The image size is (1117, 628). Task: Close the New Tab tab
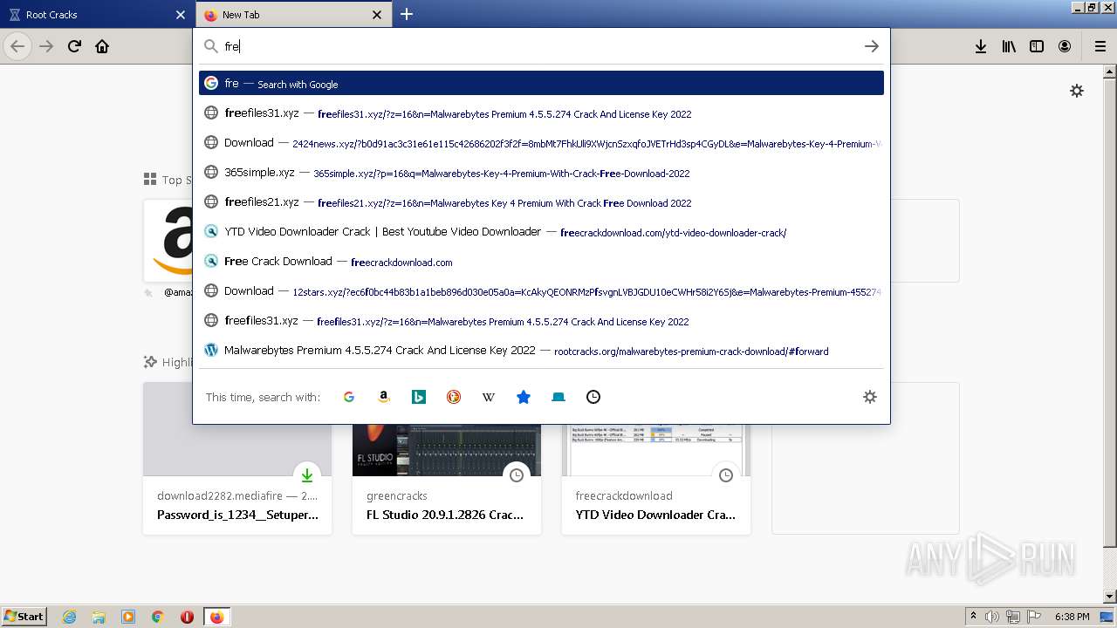pyautogui.click(x=377, y=15)
